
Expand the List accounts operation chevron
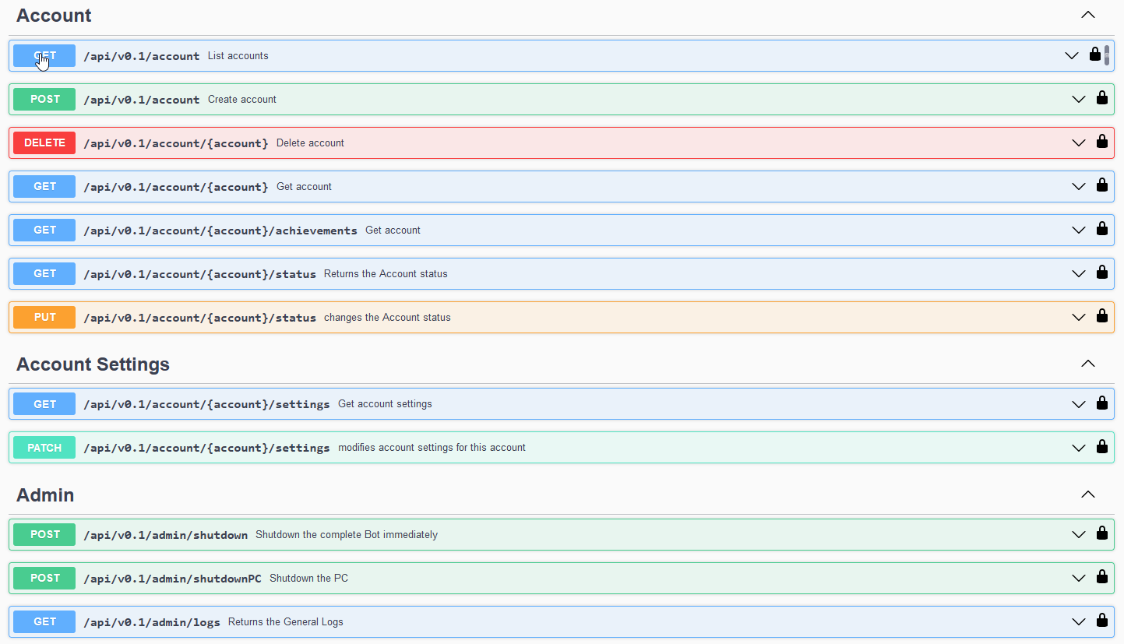[x=1072, y=56]
